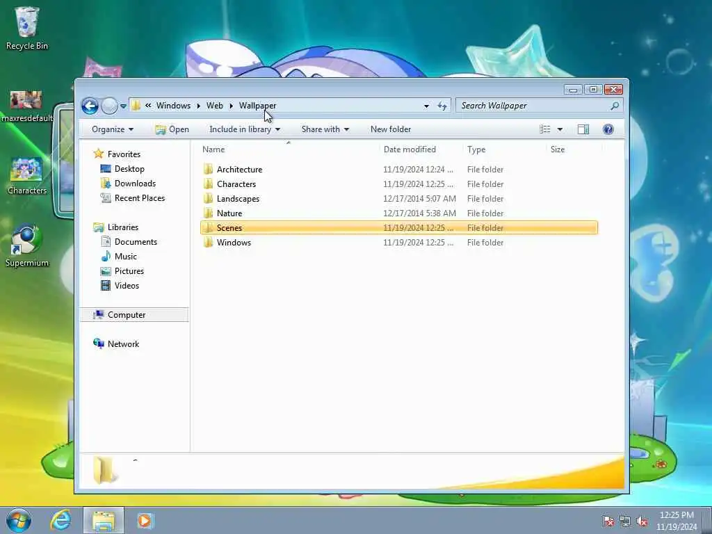
Task: Maximize the Wallpaper Explorer window
Action: (x=593, y=90)
